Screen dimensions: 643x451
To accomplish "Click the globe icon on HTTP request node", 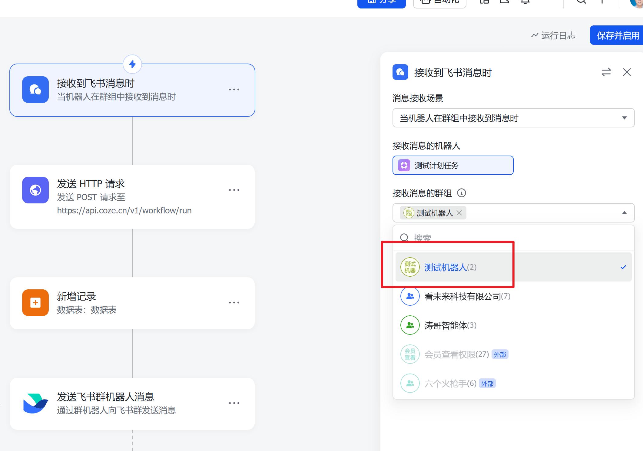I will [35, 190].
